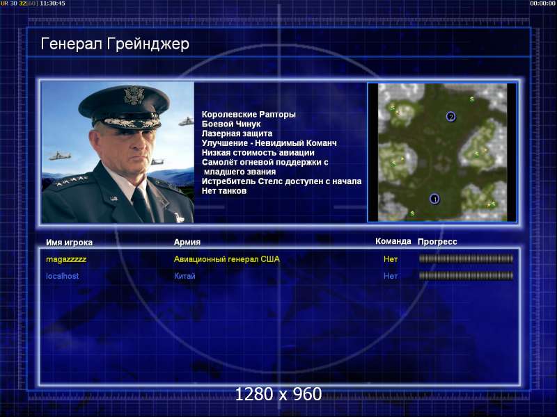Click 'Истребитель Стелс доступен с начала' line
Screen dimensions: 557x417
click(282, 181)
